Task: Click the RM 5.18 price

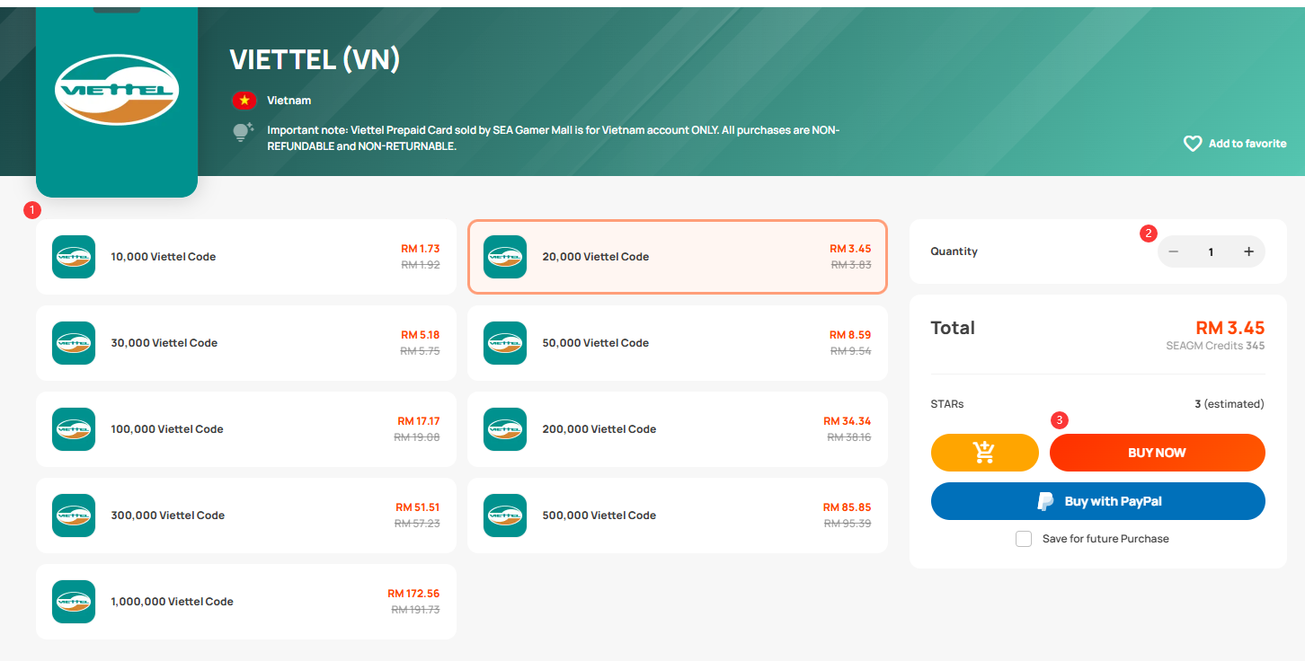Action: [421, 335]
